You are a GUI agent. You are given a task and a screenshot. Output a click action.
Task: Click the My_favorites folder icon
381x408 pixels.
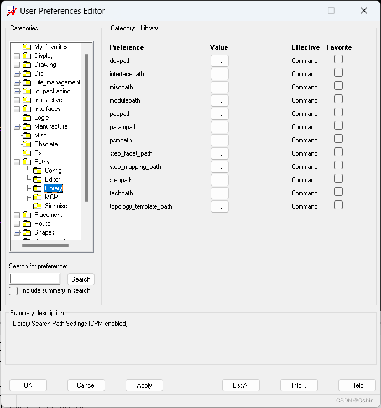[27, 47]
